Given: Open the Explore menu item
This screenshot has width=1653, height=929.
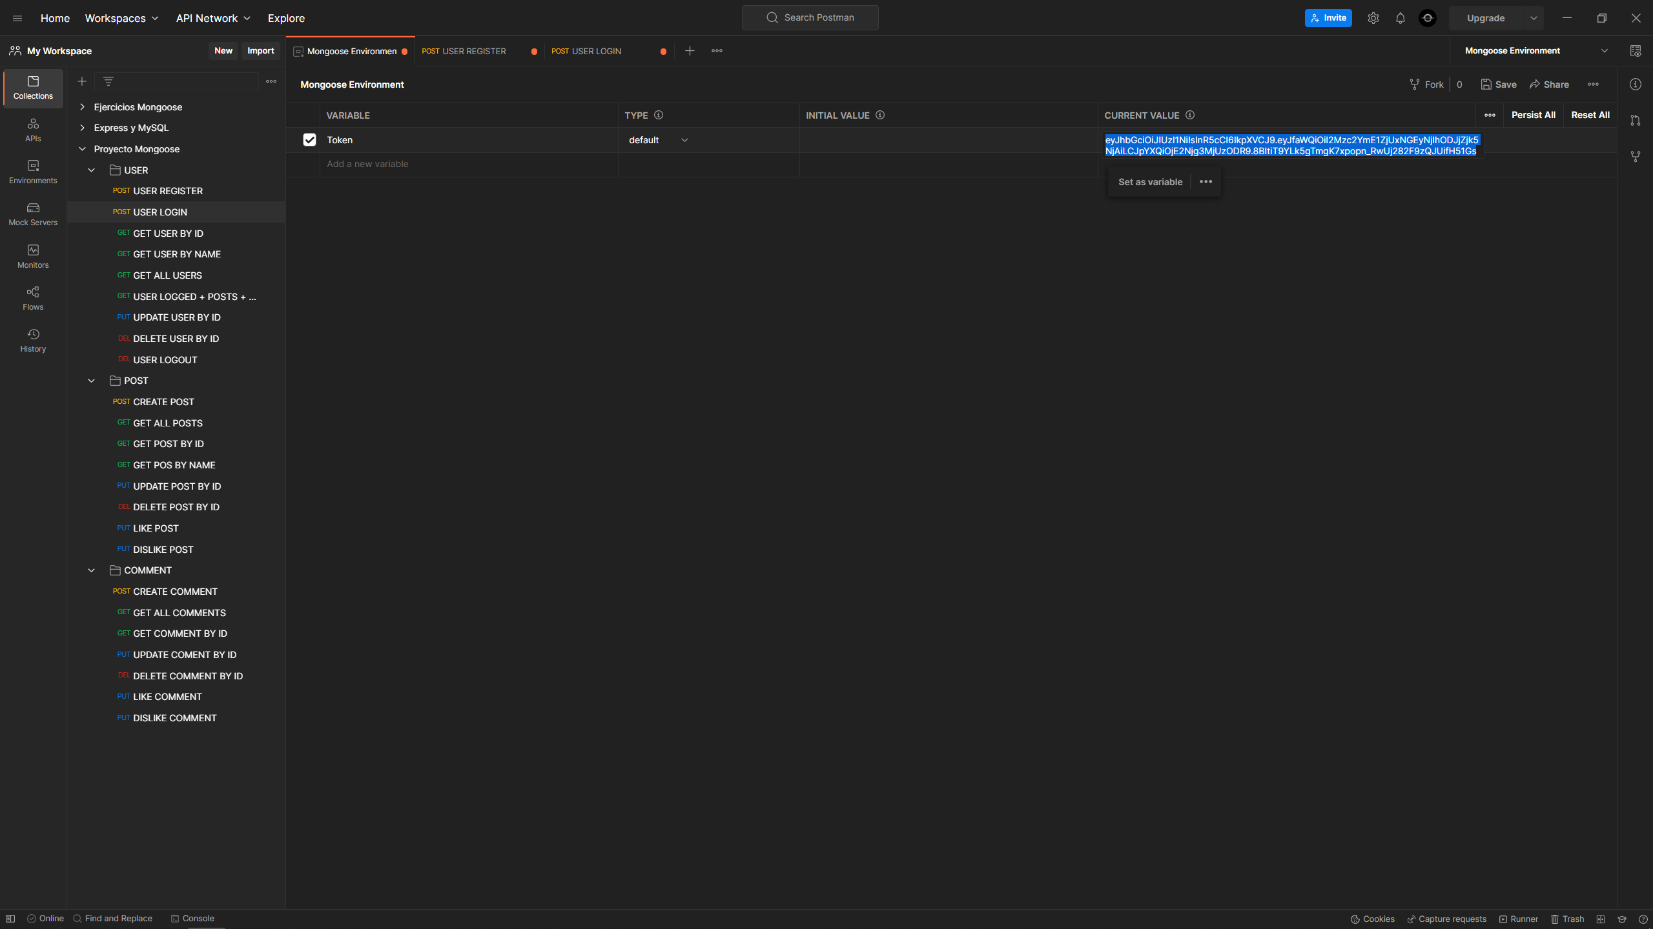Looking at the screenshot, I should click(x=286, y=18).
